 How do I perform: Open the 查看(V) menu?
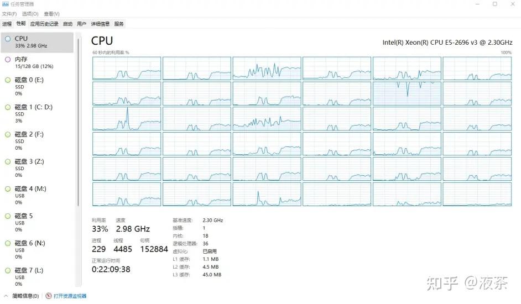pos(51,14)
